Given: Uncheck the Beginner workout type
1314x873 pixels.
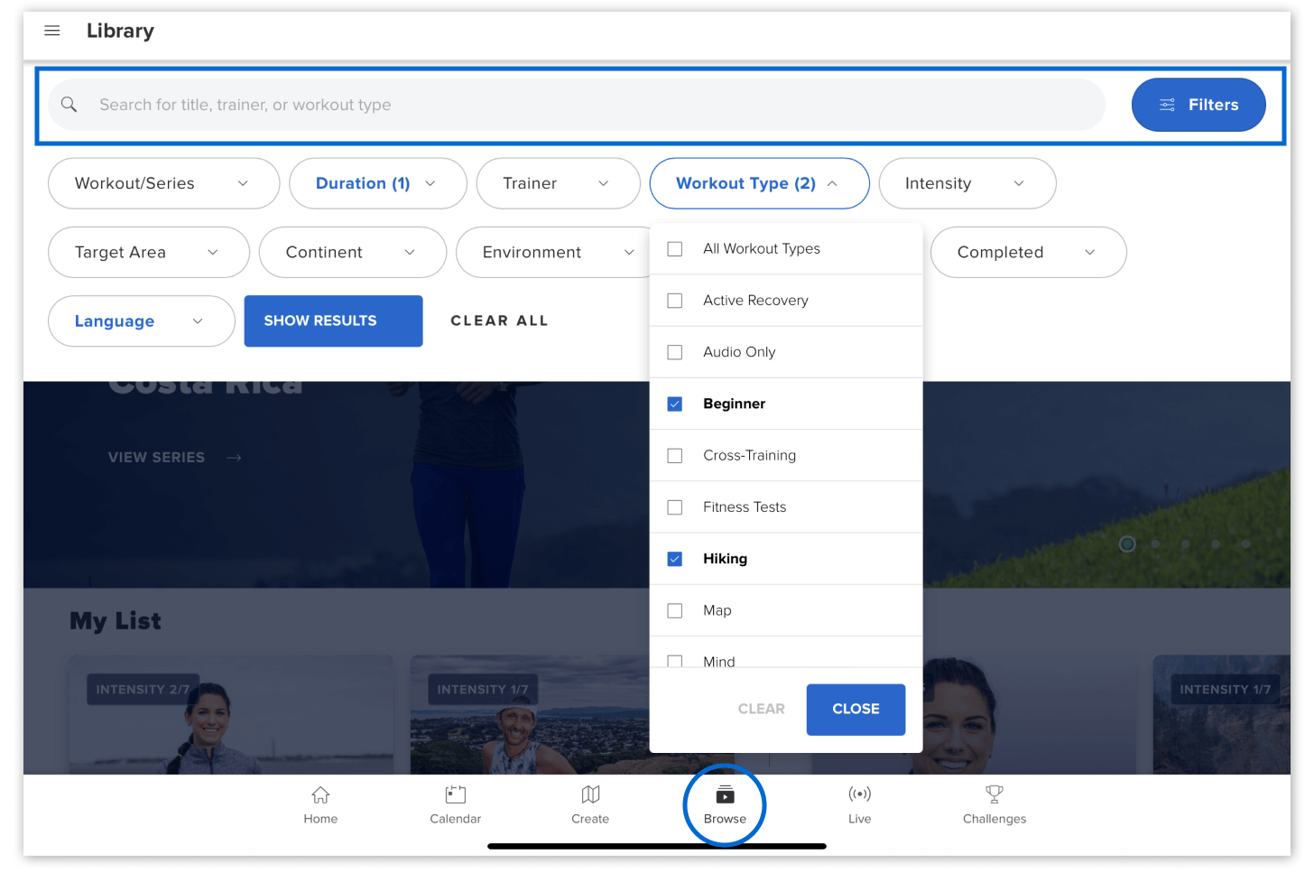Looking at the screenshot, I should click(x=674, y=404).
